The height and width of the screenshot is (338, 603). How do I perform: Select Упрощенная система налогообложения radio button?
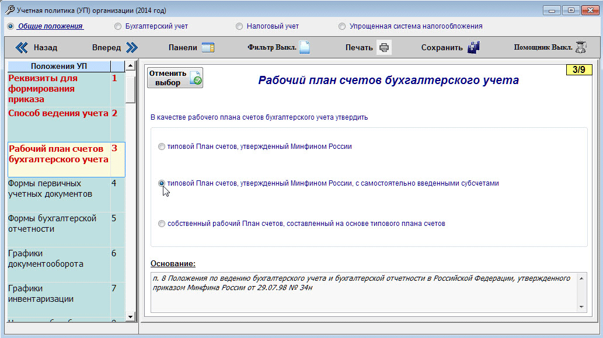(x=342, y=26)
